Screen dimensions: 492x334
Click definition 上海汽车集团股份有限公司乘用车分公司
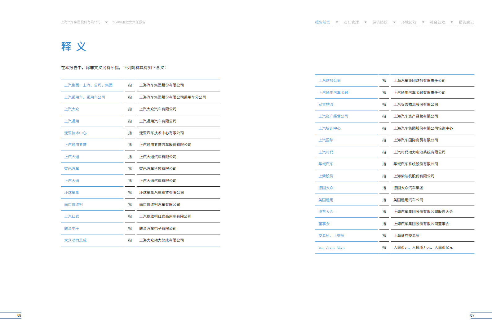pos(173,97)
